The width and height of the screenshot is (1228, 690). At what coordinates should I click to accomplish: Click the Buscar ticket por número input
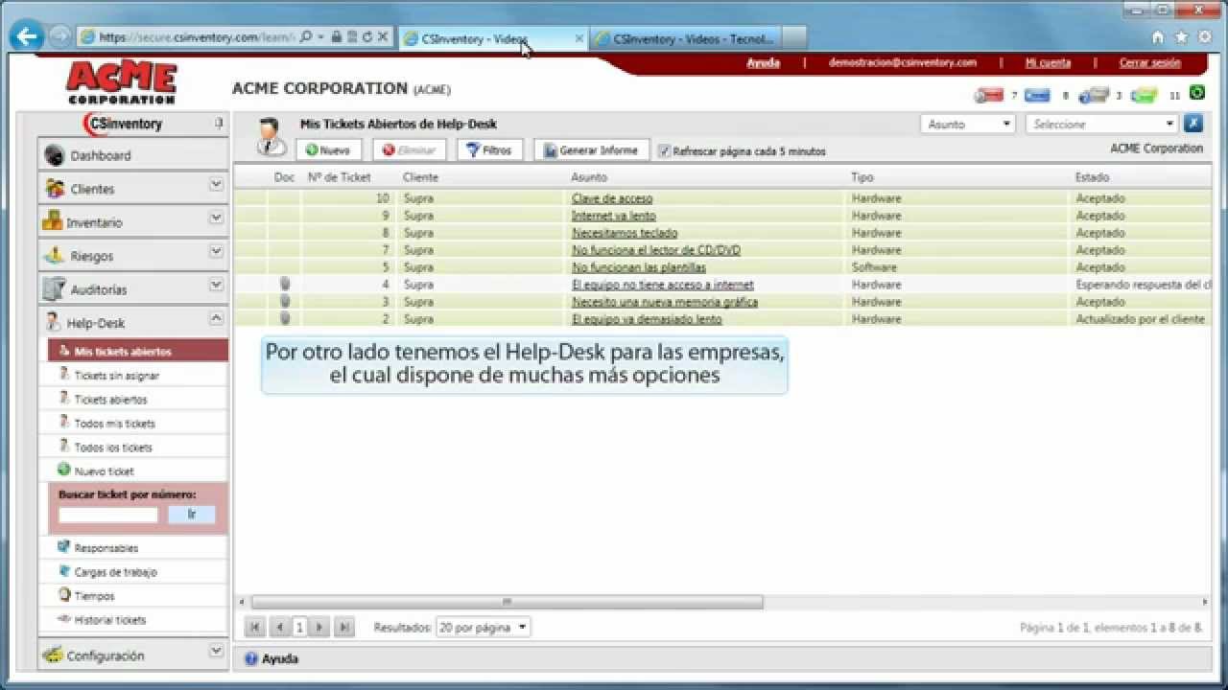coord(107,515)
